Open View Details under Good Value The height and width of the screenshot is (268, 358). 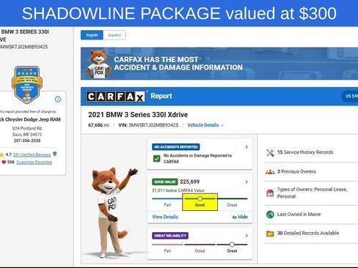point(165,217)
